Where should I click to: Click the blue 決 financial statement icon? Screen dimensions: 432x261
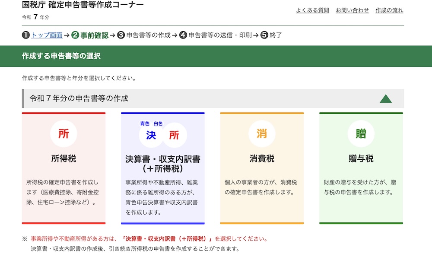[x=151, y=135]
